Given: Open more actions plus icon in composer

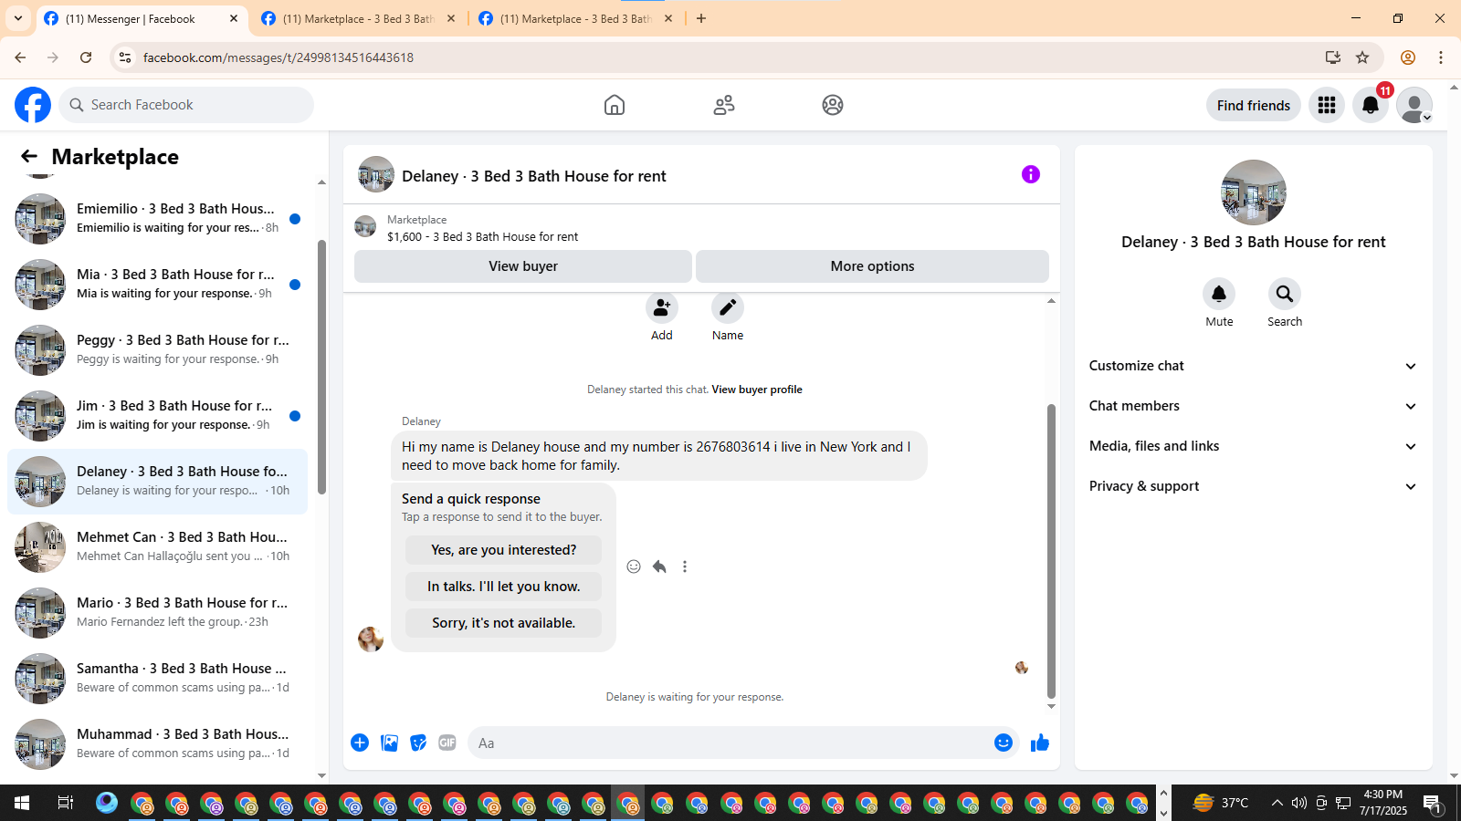Looking at the screenshot, I should 360,743.
